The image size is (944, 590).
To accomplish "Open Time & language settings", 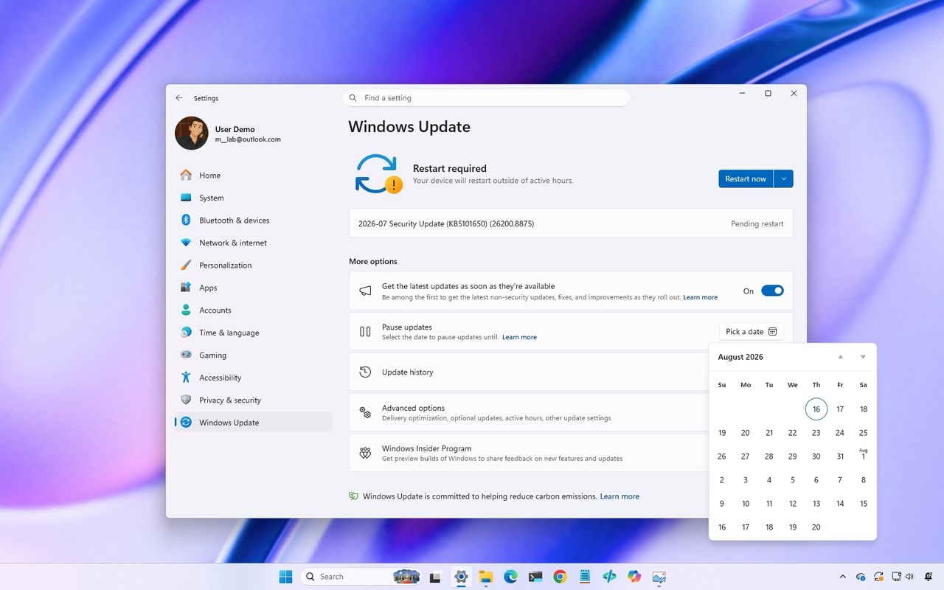I will coord(253,333).
